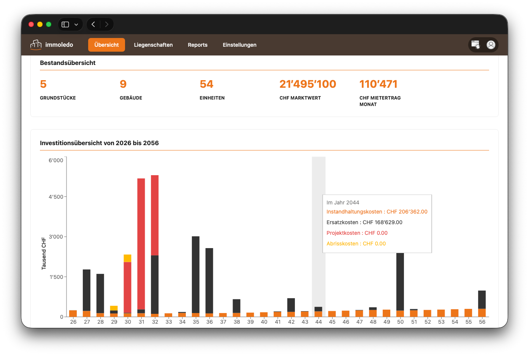Image resolution: width=529 pixels, height=356 pixels.
Task: Go forward with the right arrow
Action: tap(107, 24)
